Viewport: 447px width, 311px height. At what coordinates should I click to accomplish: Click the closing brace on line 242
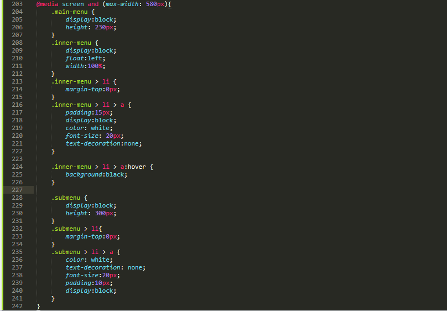(39, 307)
